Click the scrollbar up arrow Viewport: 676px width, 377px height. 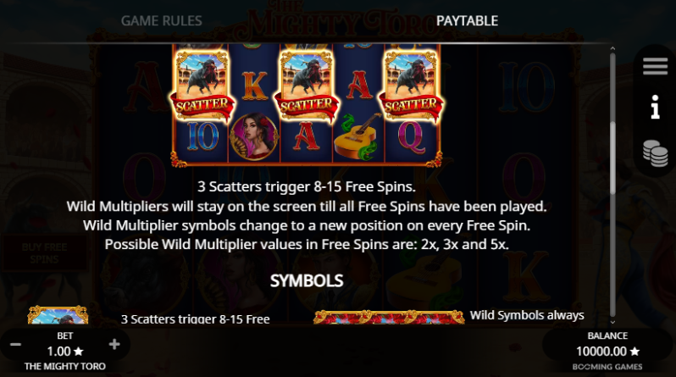(612, 49)
